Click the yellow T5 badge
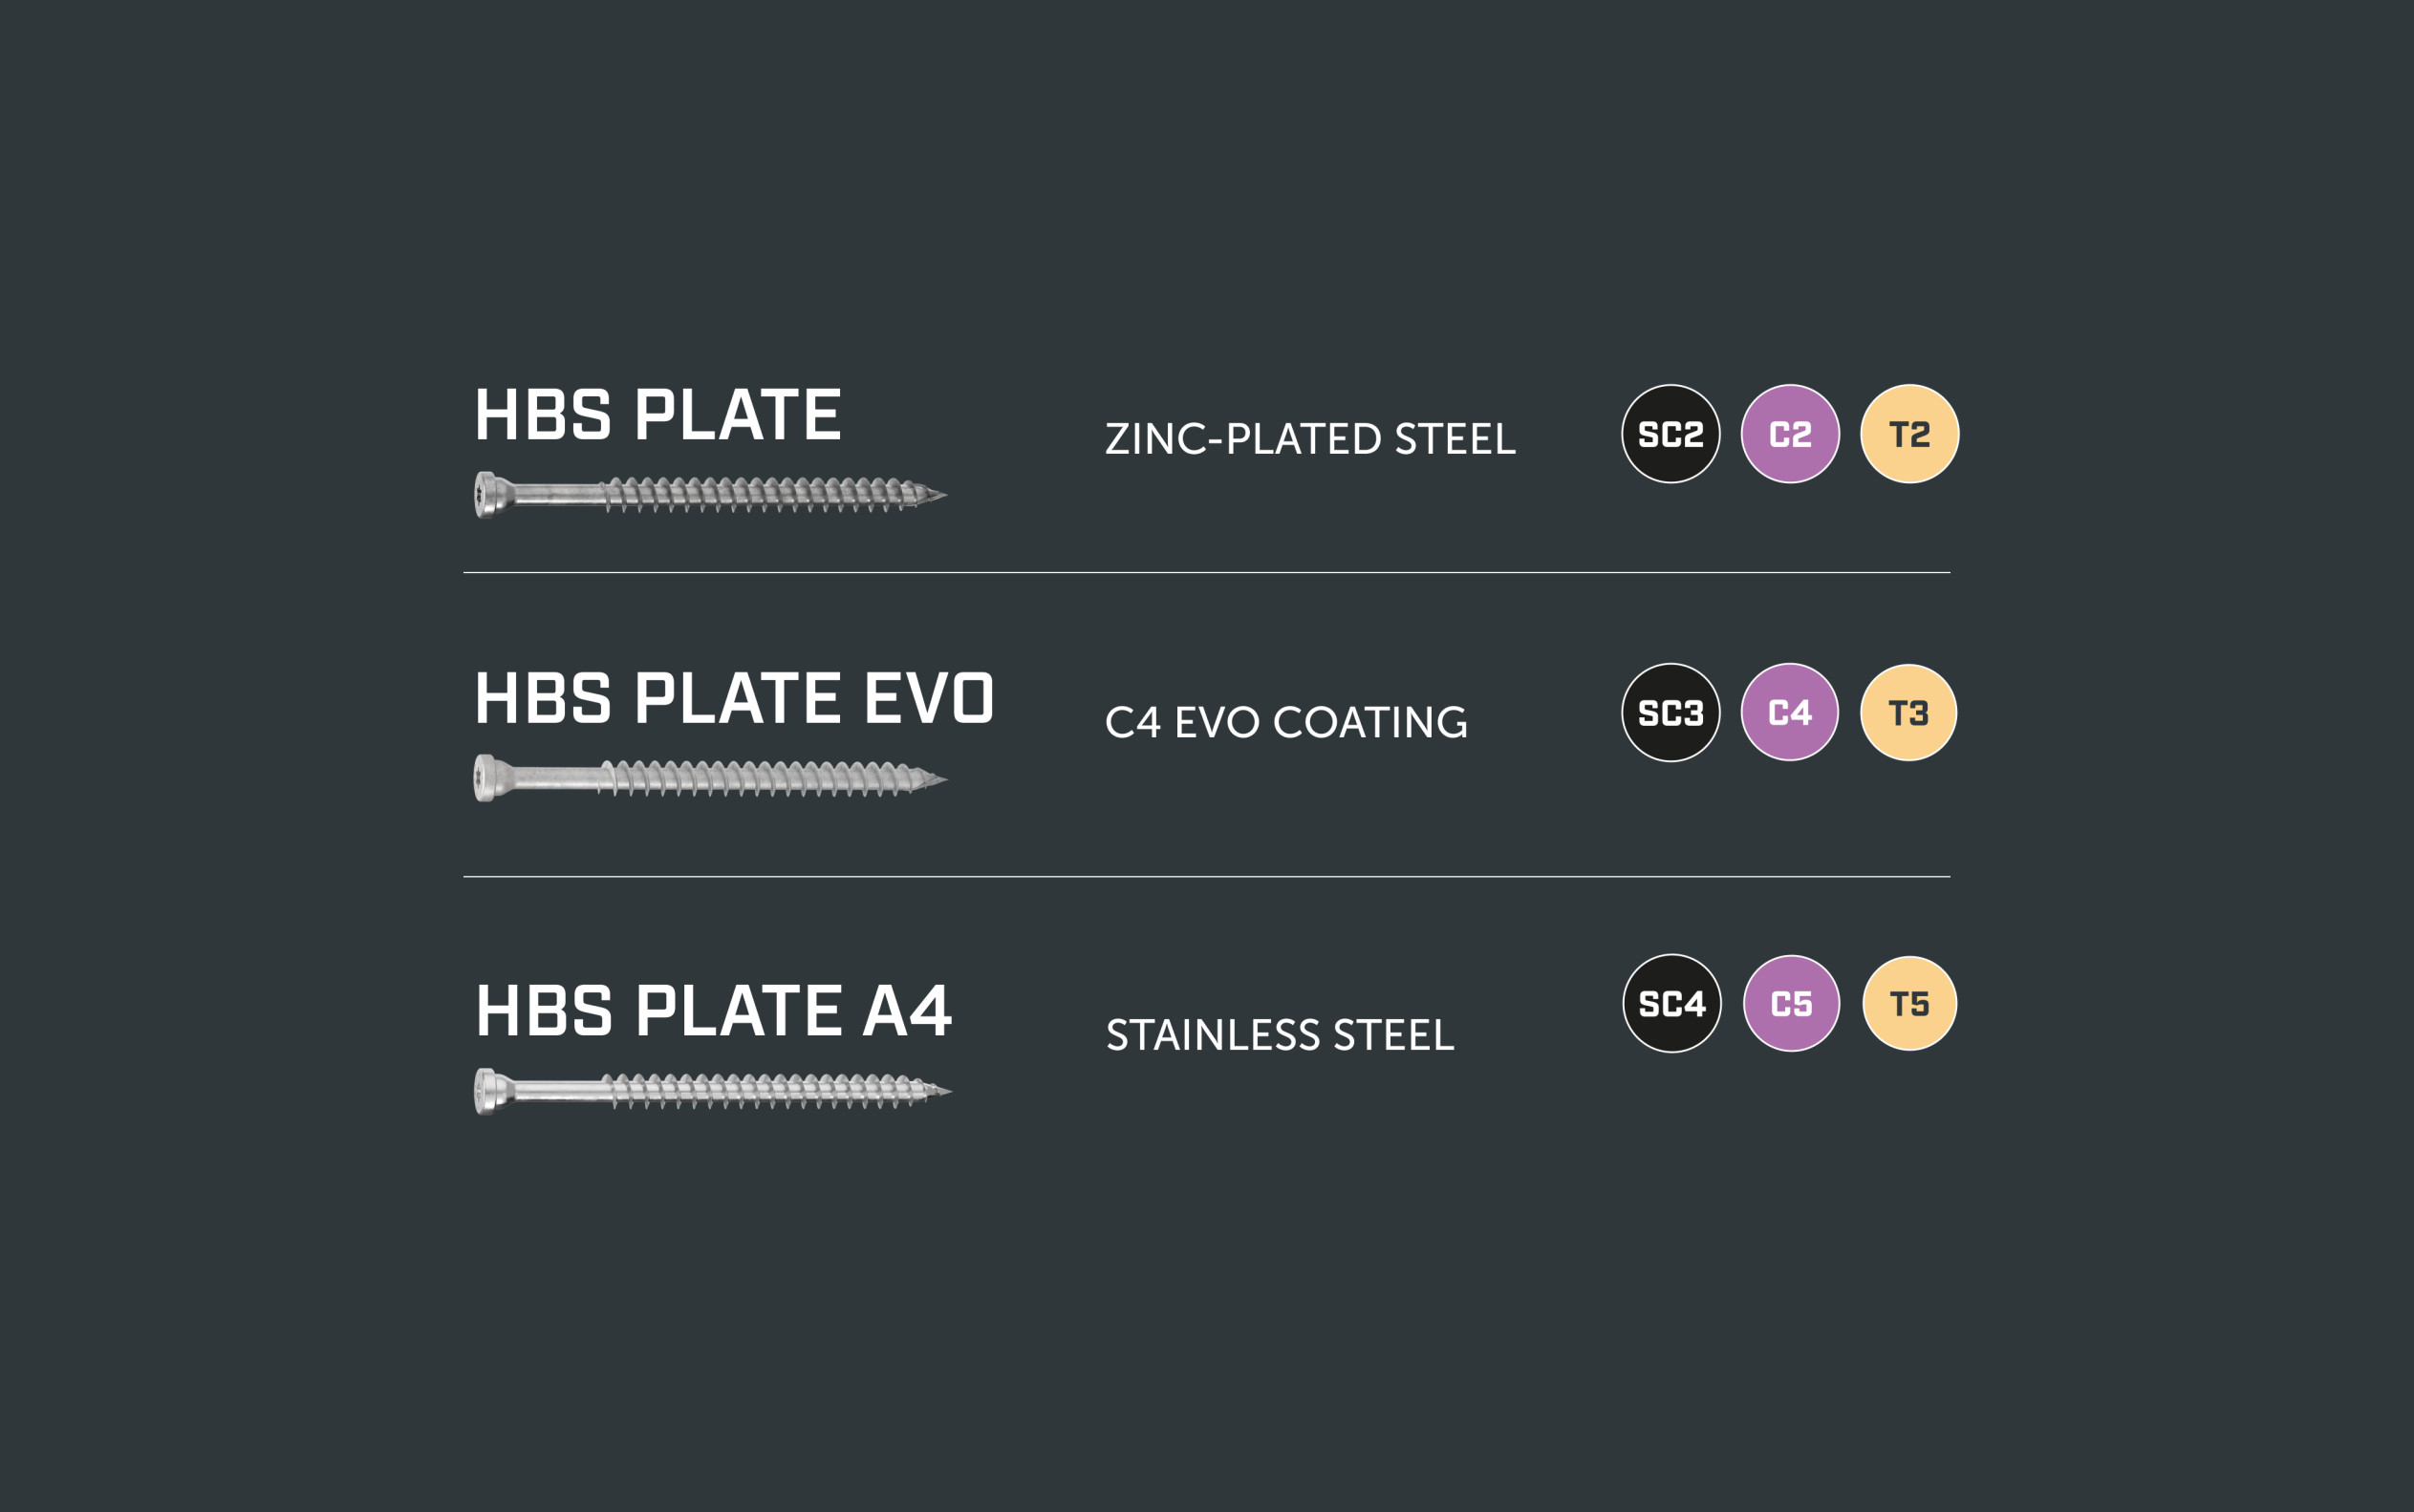 tap(1908, 1003)
